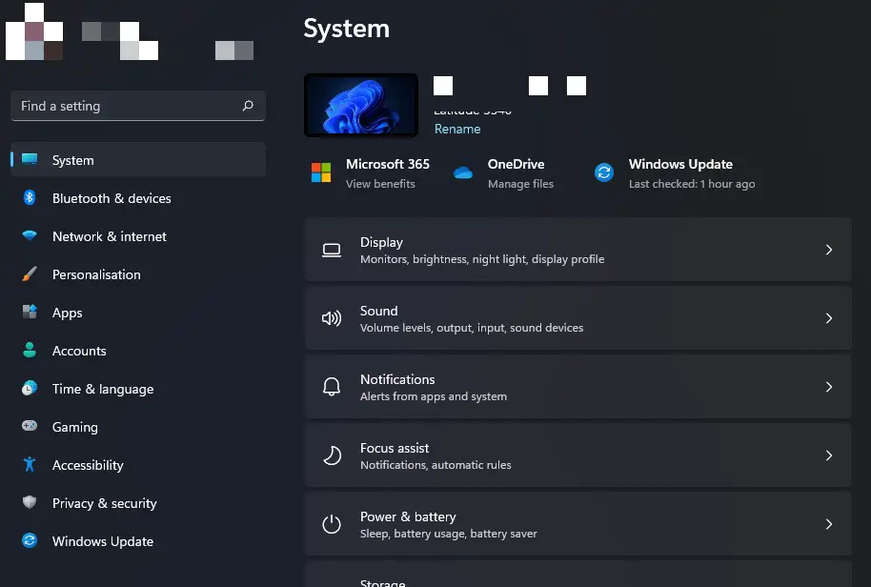Switch to Apps settings section
Viewport: 871px width, 587px height.
coord(138,313)
